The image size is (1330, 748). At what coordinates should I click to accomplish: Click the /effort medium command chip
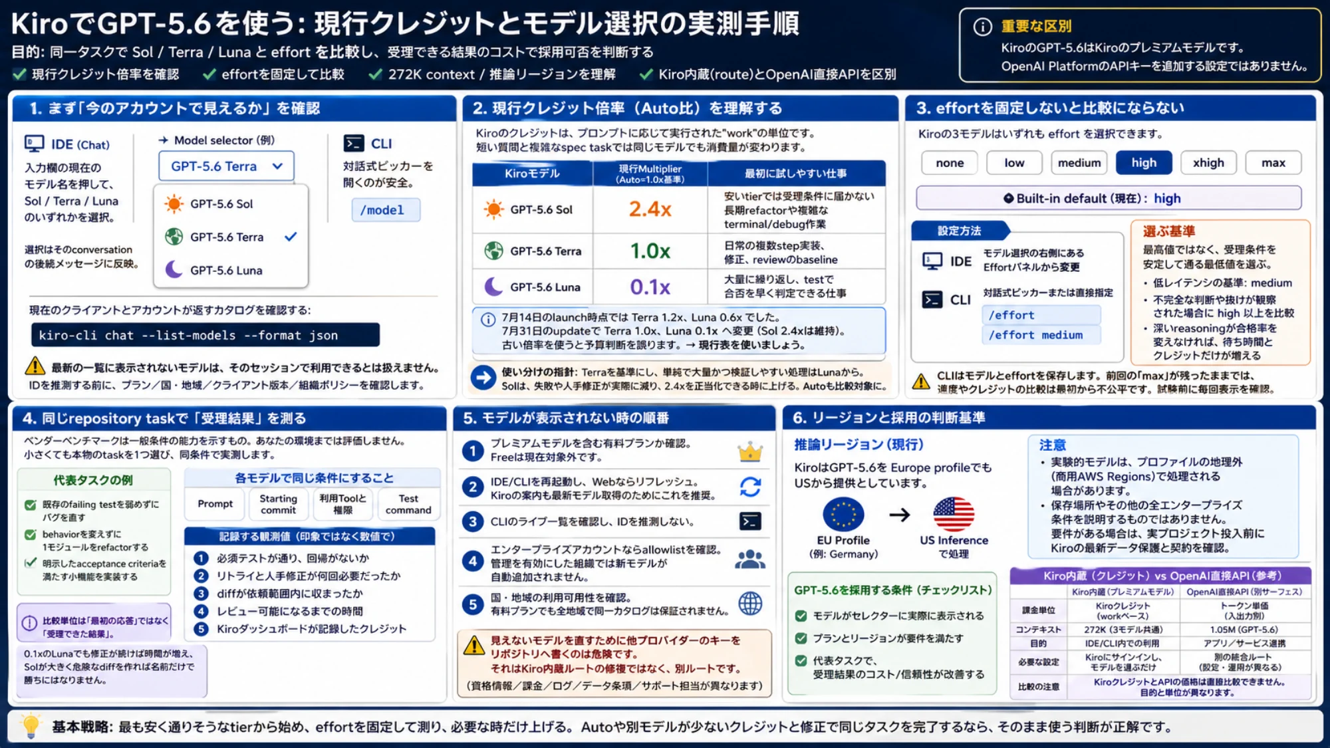tap(1041, 335)
